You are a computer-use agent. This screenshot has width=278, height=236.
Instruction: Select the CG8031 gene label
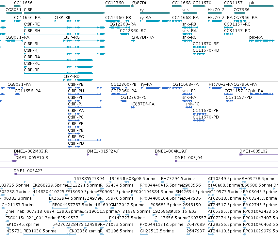[13, 9]
